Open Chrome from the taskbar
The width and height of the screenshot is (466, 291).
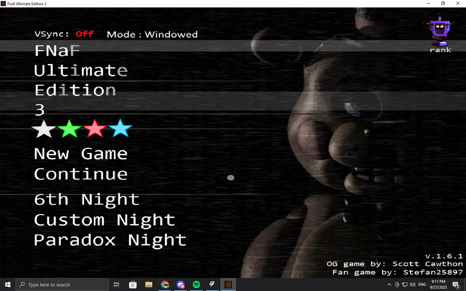click(165, 285)
